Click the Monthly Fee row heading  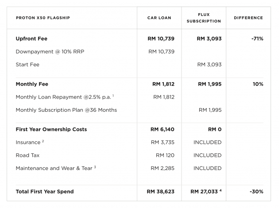[32, 84]
